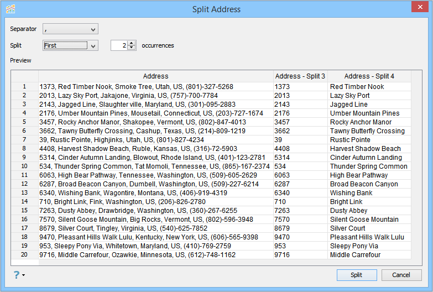Increase occurrences with the up arrow
This screenshot has height=292, width=433.
(x=132, y=43)
